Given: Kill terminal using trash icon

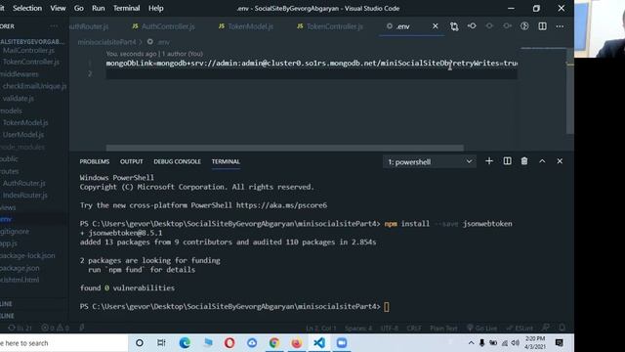Looking at the screenshot, I should [524, 161].
